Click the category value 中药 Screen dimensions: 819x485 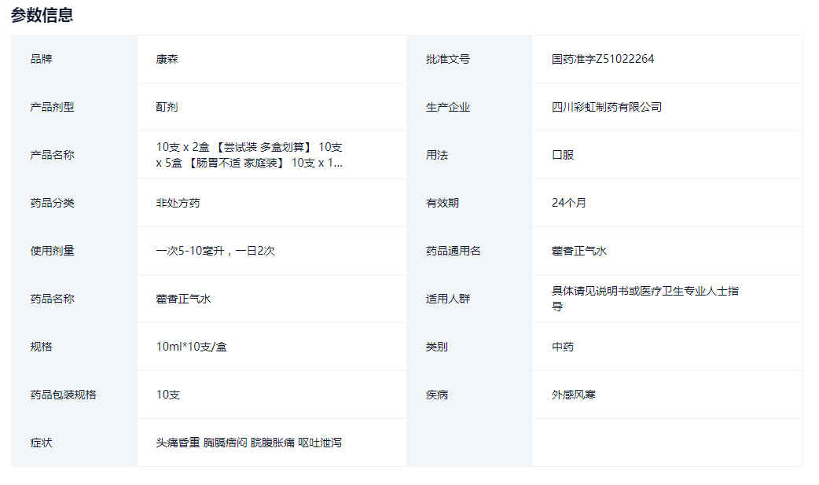[563, 347]
